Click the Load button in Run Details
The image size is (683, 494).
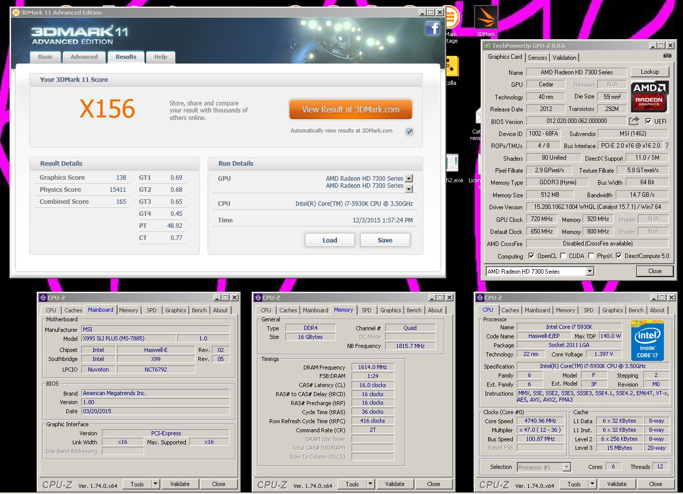click(330, 240)
